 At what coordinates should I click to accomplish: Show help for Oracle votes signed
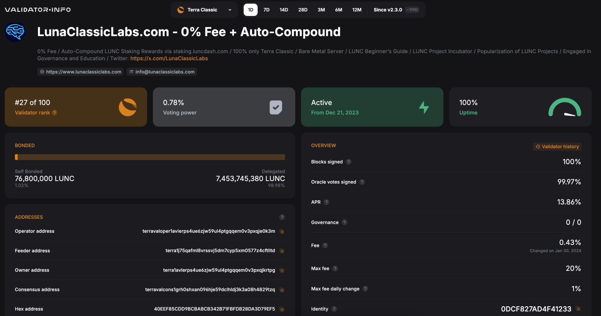pos(362,182)
